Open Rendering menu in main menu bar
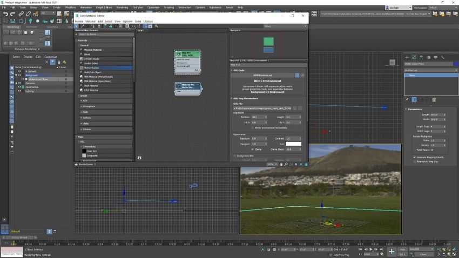The image size is (459, 258). tap(122, 8)
